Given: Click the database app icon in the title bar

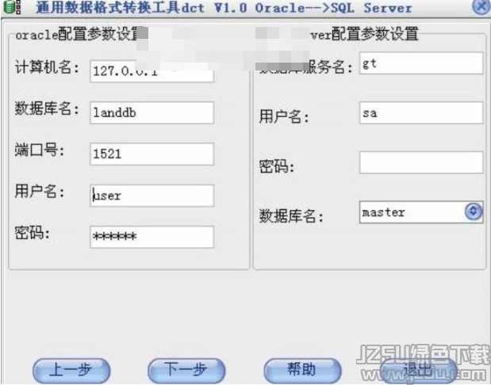Looking at the screenshot, I should [13, 7].
